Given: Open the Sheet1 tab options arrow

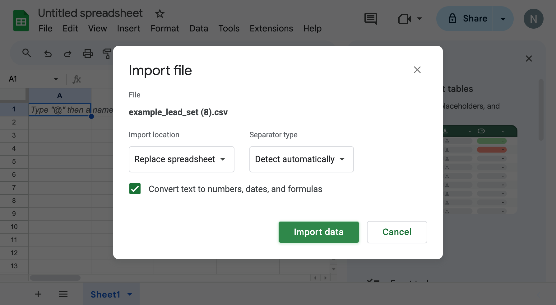Looking at the screenshot, I should click(x=130, y=294).
